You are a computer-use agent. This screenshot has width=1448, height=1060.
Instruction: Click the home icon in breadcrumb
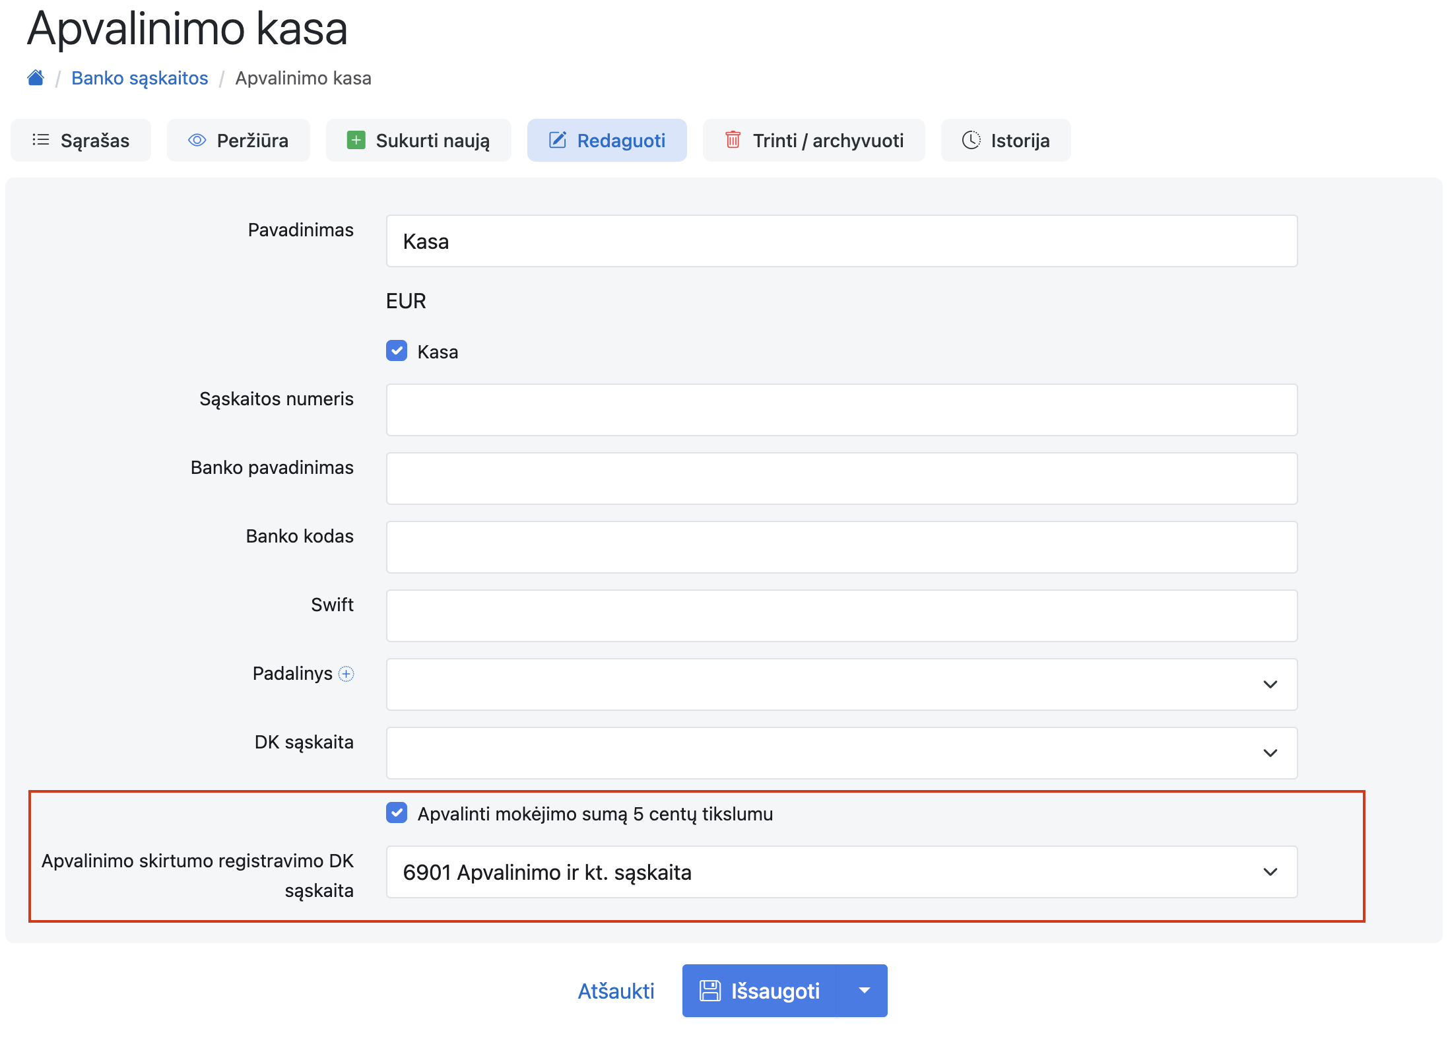tap(36, 78)
